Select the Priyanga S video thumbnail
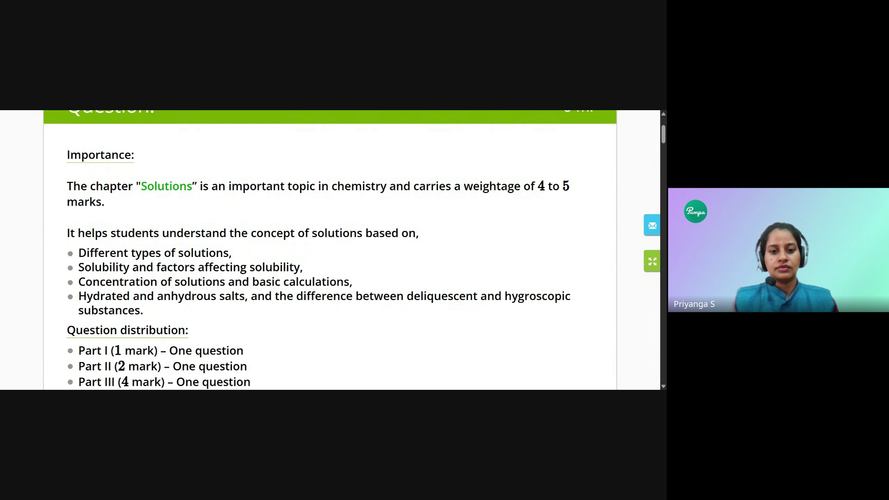889x500 pixels. [x=778, y=250]
